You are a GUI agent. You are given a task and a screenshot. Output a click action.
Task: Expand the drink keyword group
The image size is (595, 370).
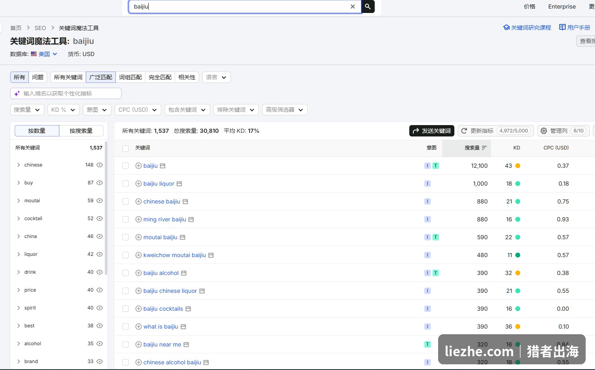point(19,272)
